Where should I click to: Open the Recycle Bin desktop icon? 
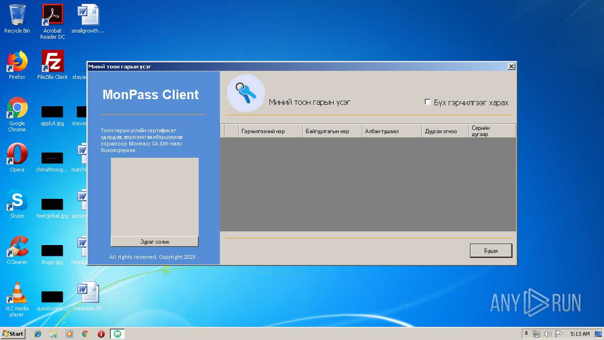pos(17,19)
